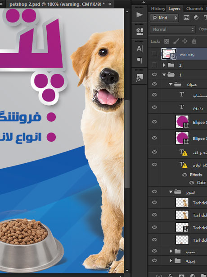Collapse the عنوان group
This screenshot has height=277, width=207.
click(x=171, y=84)
